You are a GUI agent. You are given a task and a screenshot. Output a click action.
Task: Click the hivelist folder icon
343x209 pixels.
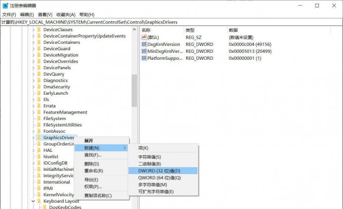[39, 157]
